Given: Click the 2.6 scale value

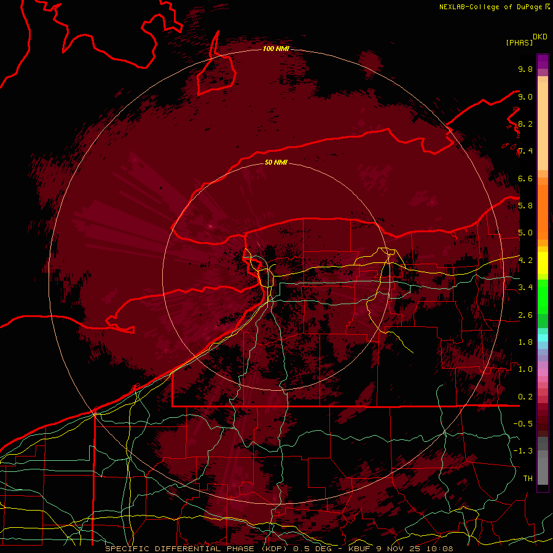Looking at the screenshot, I should pos(525,315).
